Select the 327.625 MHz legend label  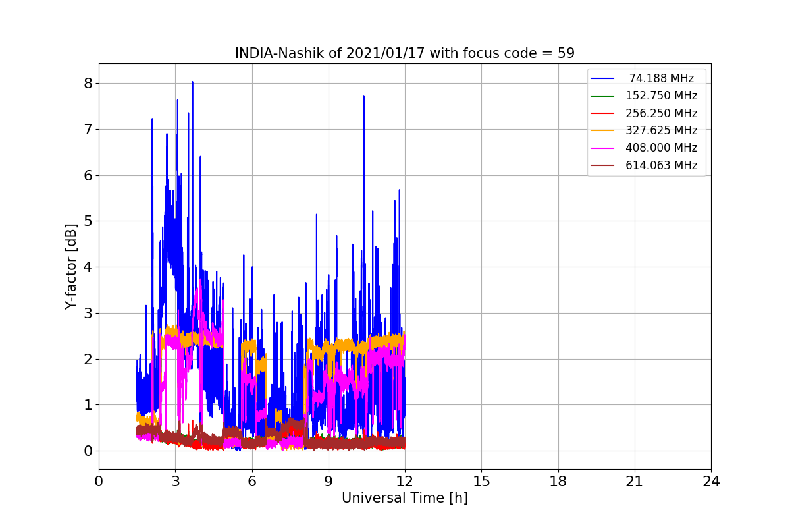click(x=662, y=130)
